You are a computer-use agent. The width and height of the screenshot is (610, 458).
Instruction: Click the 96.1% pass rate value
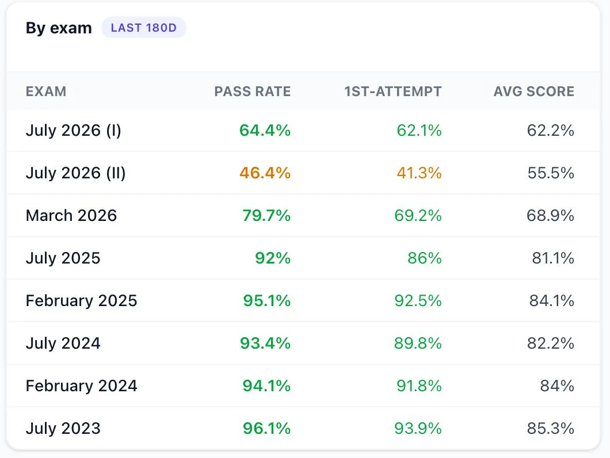coord(266,429)
